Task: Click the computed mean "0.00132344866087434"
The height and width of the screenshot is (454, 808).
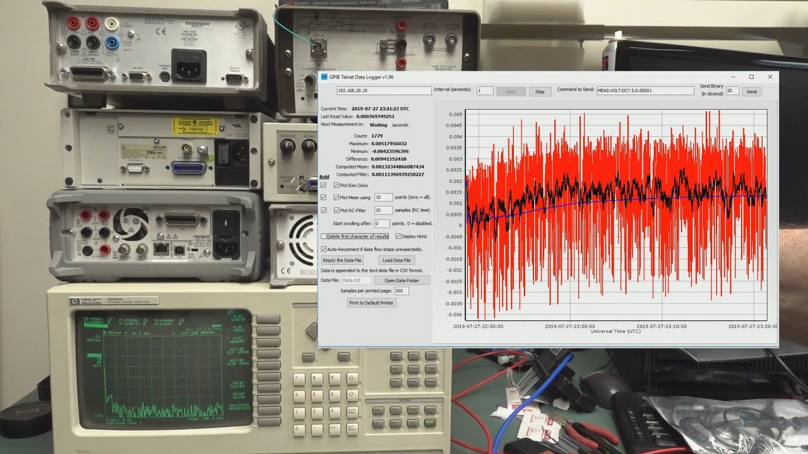Action: (x=398, y=166)
